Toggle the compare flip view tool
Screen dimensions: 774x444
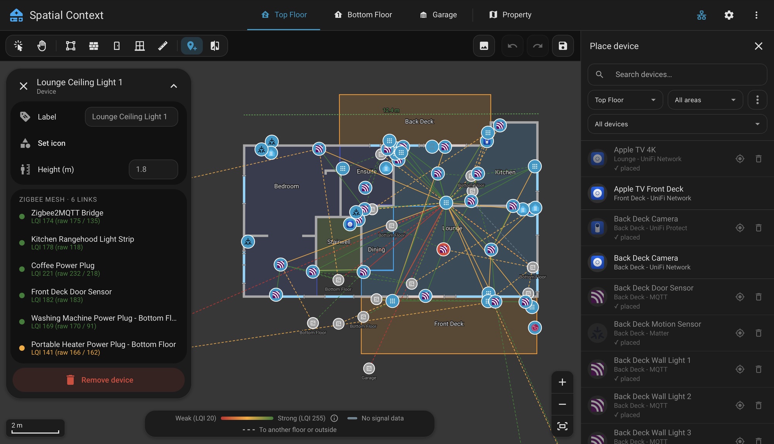[215, 46]
